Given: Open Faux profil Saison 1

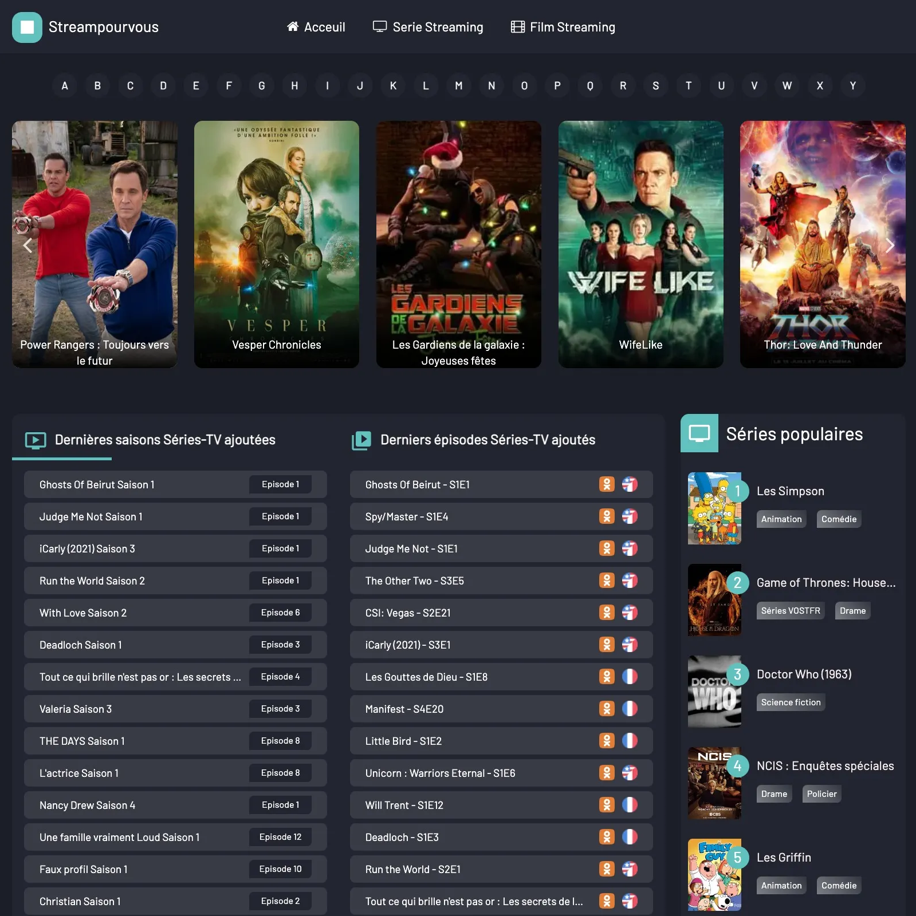Looking at the screenshot, I should pyautogui.click(x=175, y=869).
